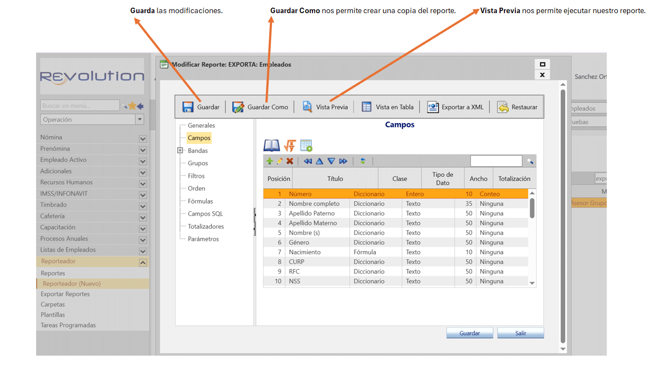Move field to first position with double-left arrow
Image resolution: width=662 pixels, height=383 pixels.
point(307,161)
